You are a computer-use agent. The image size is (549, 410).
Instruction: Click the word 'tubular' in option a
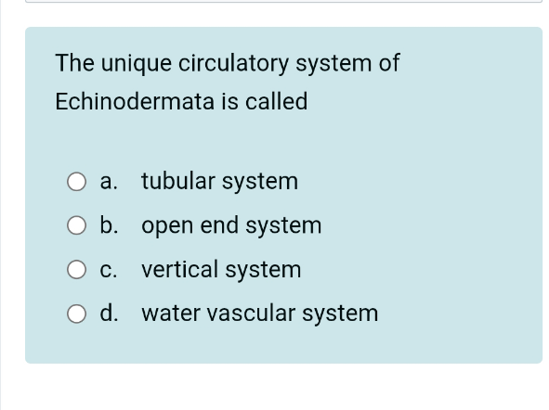pos(177,182)
